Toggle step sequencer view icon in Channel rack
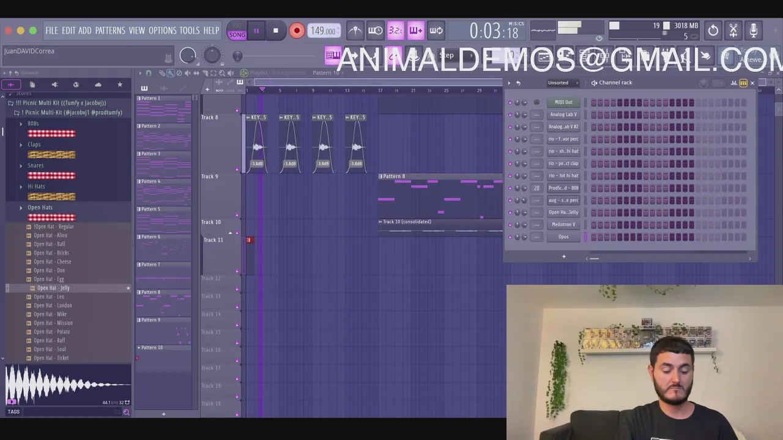Image resolution: width=783 pixels, height=440 pixels. pyautogui.click(x=743, y=83)
